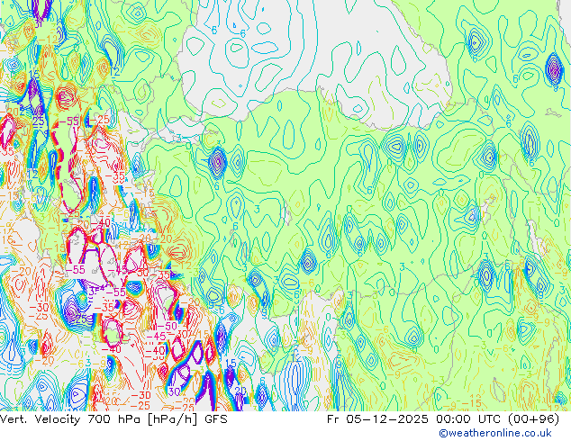Open the ©weatheronline.co.uk credit link
Viewport: 571px width, 441px height.
tap(495, 433)
